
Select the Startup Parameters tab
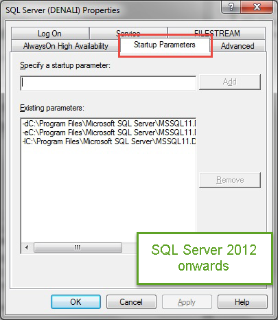click(x=165, y=45)
